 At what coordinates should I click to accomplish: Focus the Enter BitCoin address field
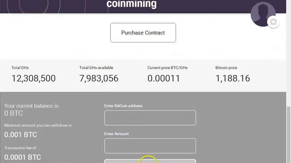point(150,118)
